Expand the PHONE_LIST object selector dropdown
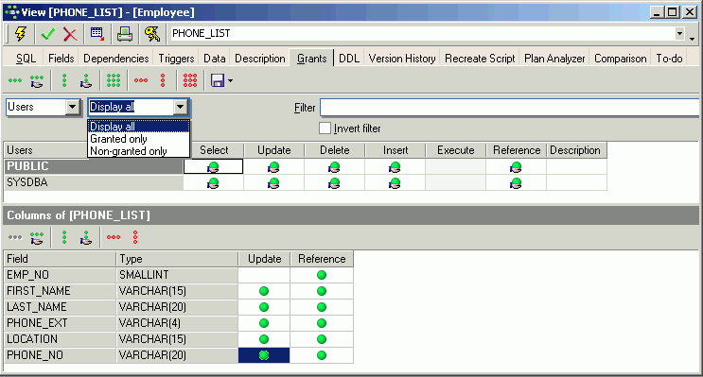This screenshot has width=703, height=377. 679,34
